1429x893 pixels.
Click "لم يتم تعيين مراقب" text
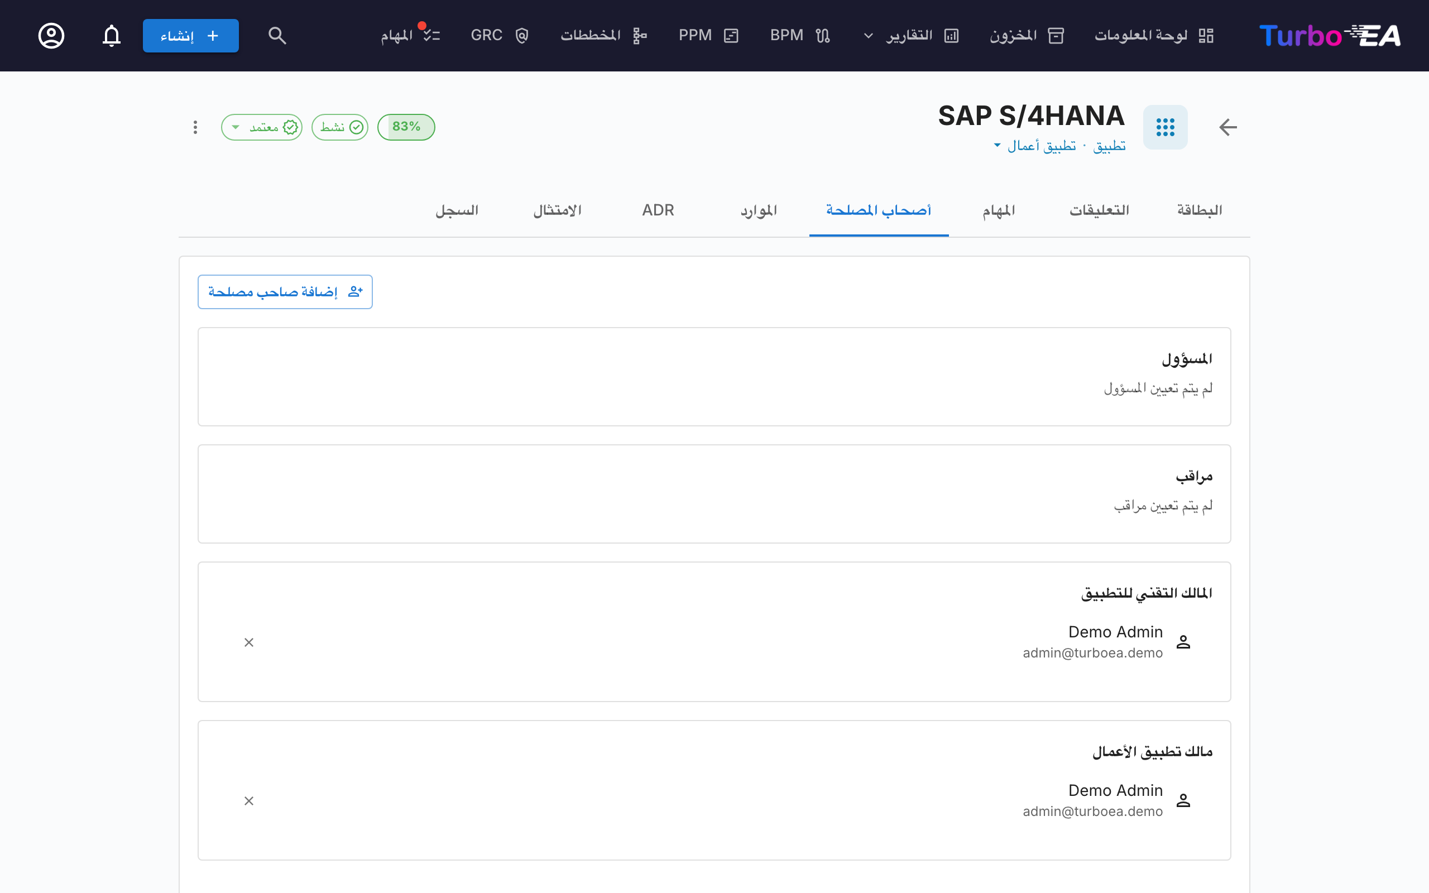click(1163, 506)
